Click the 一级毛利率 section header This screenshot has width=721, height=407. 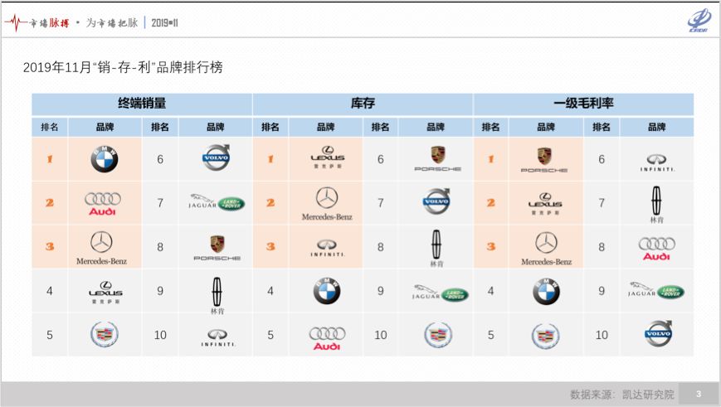tap(583, 104)
